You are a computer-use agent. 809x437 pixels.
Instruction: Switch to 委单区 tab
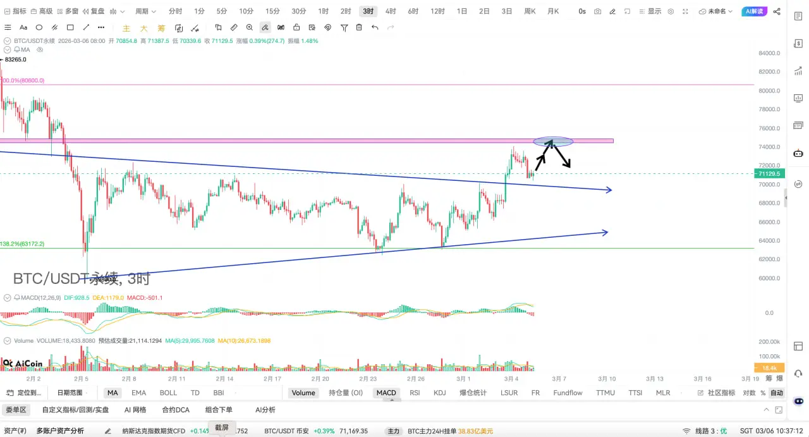16,410
